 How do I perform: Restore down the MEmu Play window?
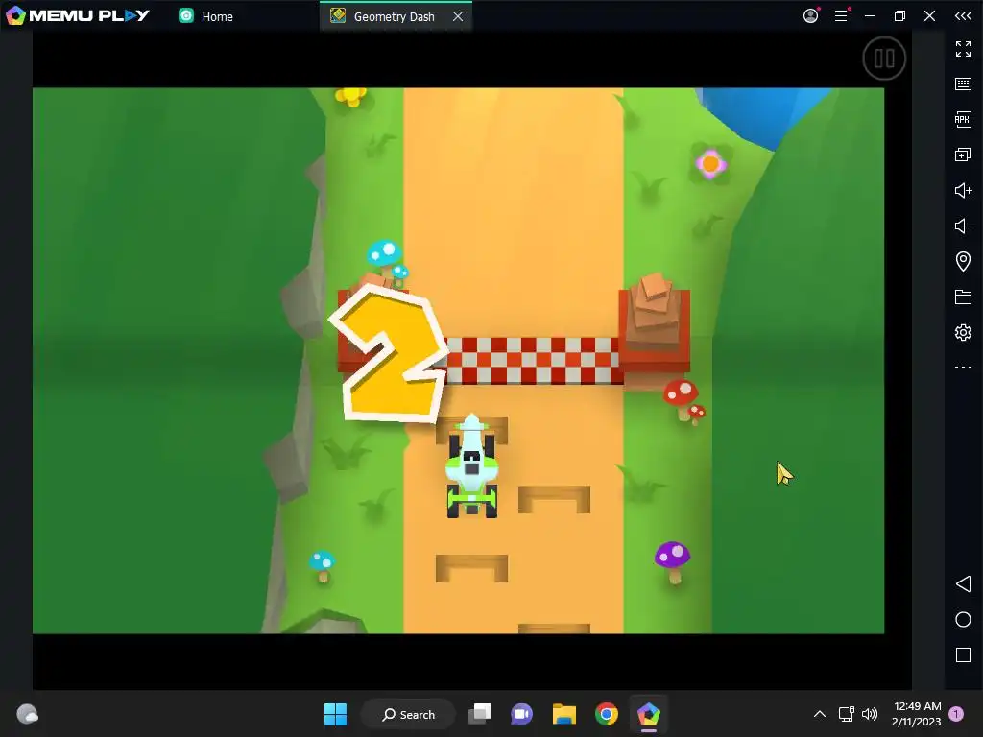point(899,15)
